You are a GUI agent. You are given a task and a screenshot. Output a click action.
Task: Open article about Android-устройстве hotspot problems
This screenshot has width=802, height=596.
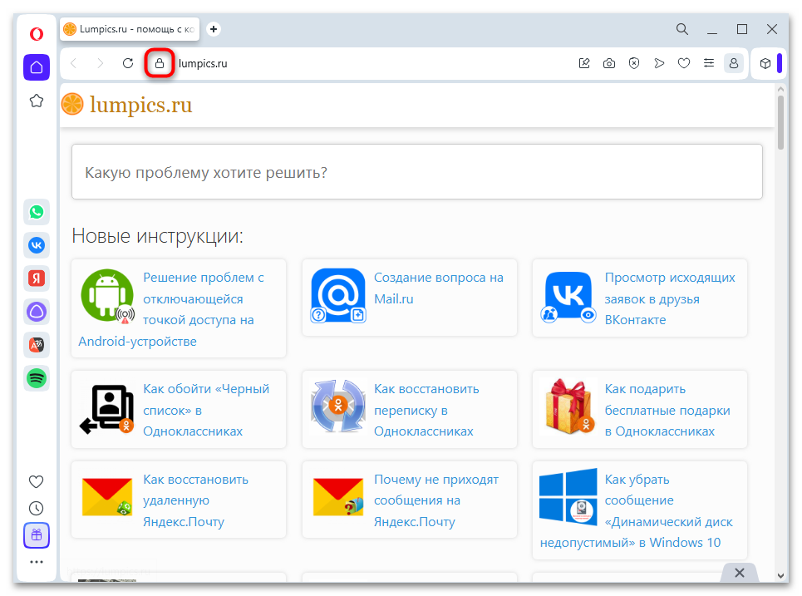coord(178,309)
